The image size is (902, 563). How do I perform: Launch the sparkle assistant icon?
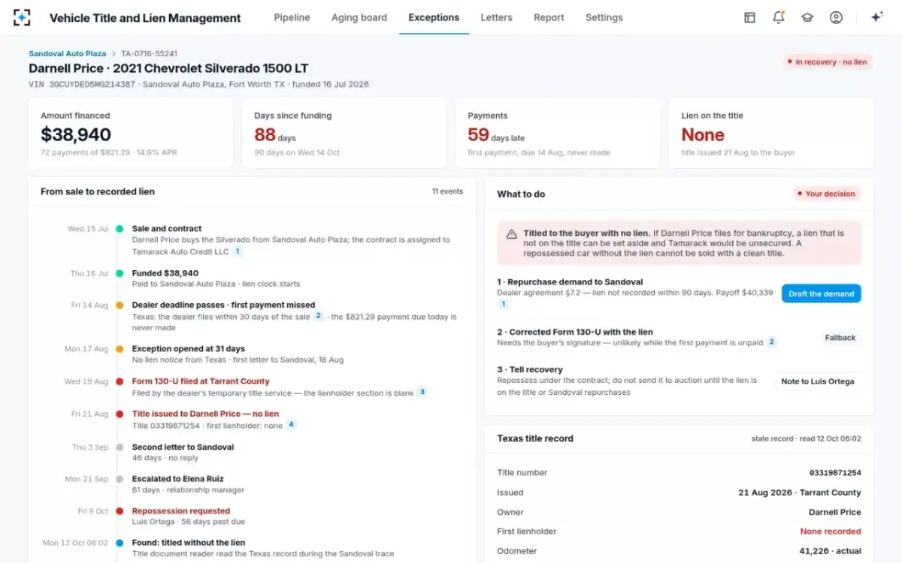click(x=876, y=17)
